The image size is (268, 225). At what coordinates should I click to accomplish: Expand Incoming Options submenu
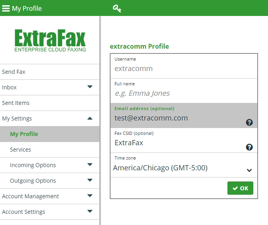(x=90, y=165)
